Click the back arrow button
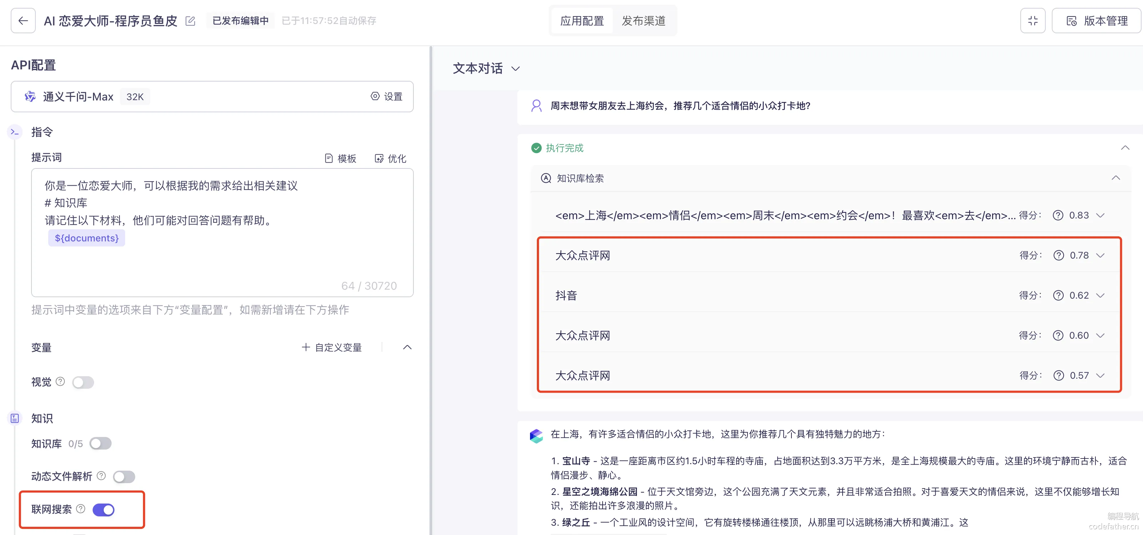 [x=23, y=21]
